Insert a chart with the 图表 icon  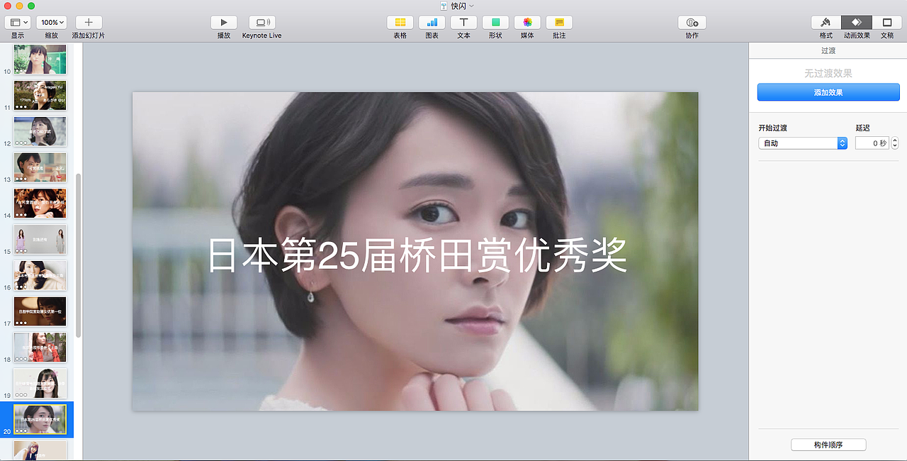(432, 22)
